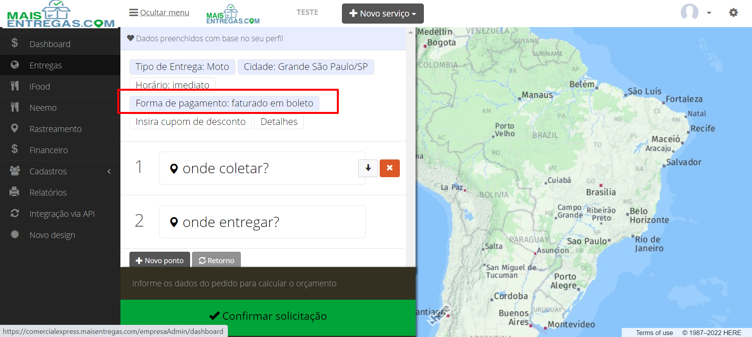Confirm with Confirmar solicitação
The width and height of the screenshot is (752, 337).
point(268,316)
